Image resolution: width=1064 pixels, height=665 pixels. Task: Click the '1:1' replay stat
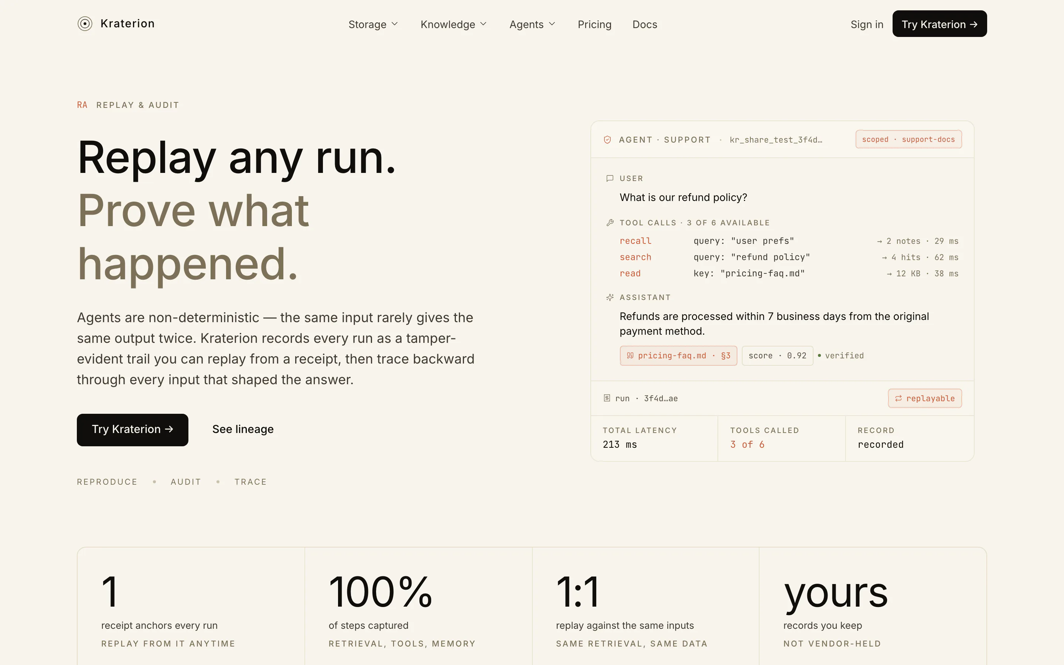pyautogui.click(x=578, y=592)
